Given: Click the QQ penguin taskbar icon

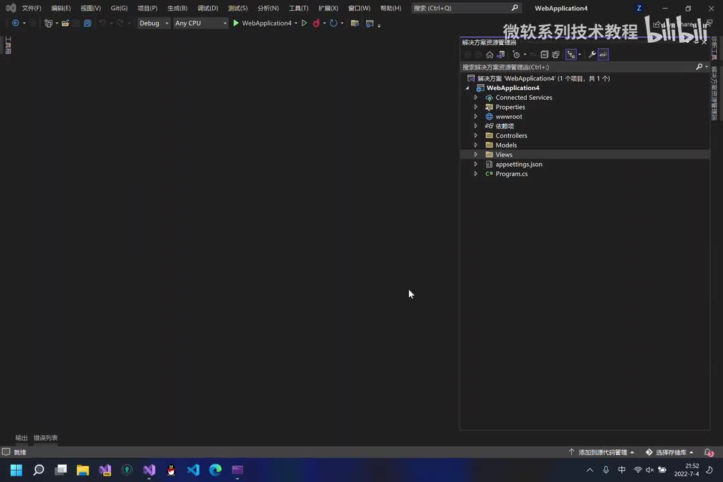Looking at the screenshot, I should point(171,470).
